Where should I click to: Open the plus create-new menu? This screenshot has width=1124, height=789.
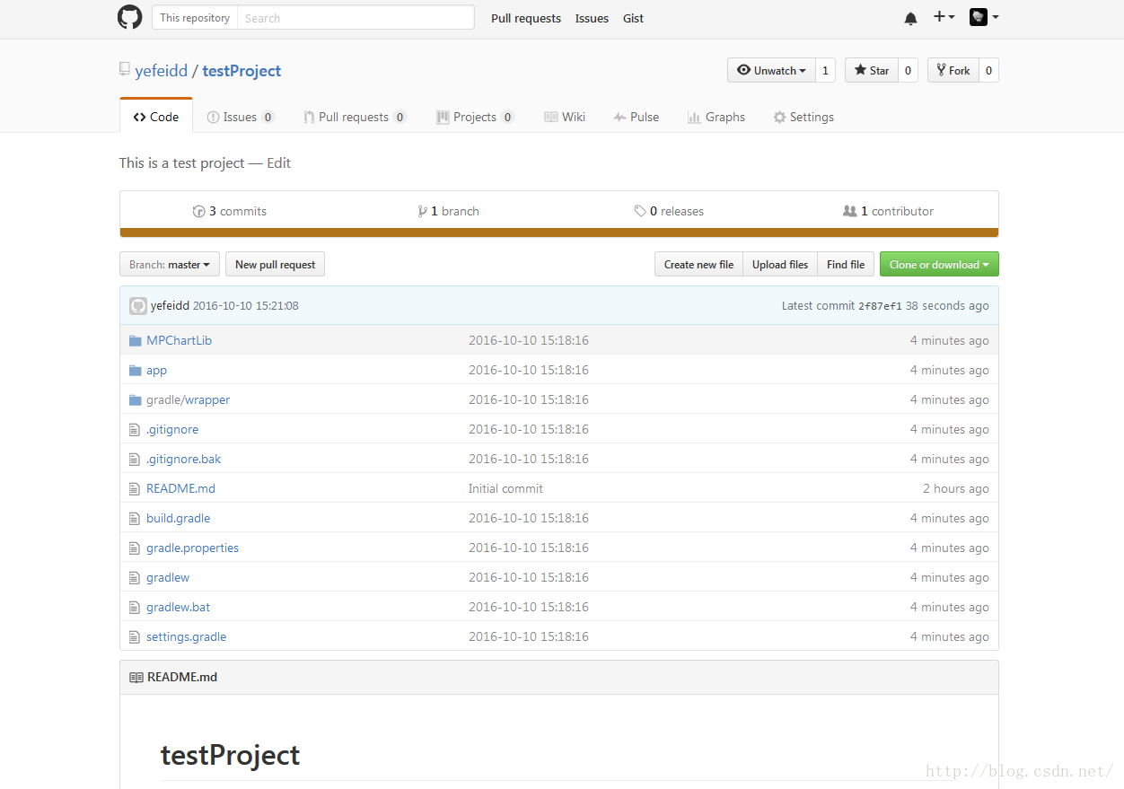pos(944,17)
